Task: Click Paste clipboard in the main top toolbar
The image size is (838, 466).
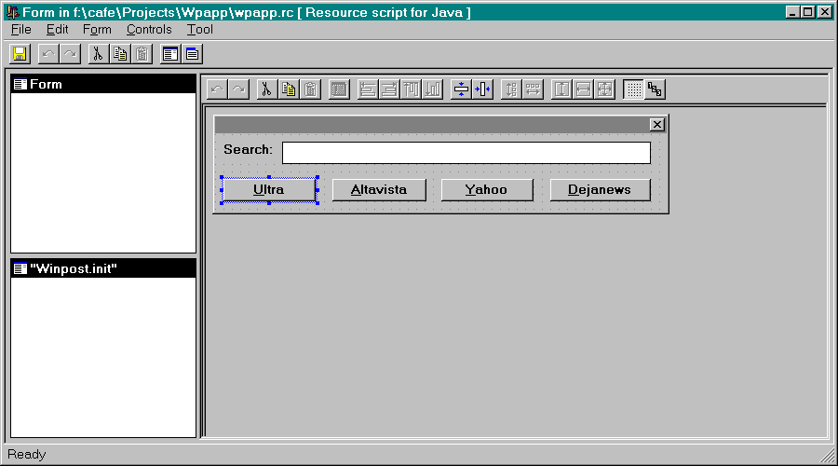Action: point(142,54)
